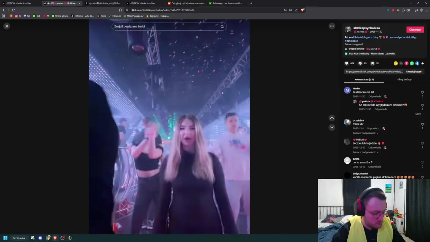Open sl0dkapsycholkaa username link
This screenshot has height=242, width=430.
tap(367, 28)
